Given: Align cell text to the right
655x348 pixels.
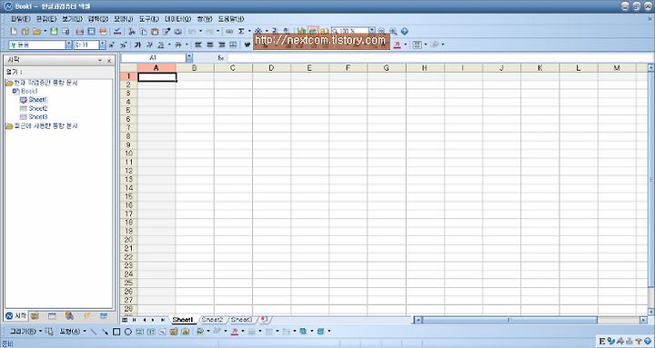Looking at the screenshot, I should click(x=221, y=45).
